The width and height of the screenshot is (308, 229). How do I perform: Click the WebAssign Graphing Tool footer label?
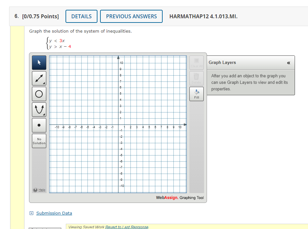pyautogui.click(x=180, y=197)
